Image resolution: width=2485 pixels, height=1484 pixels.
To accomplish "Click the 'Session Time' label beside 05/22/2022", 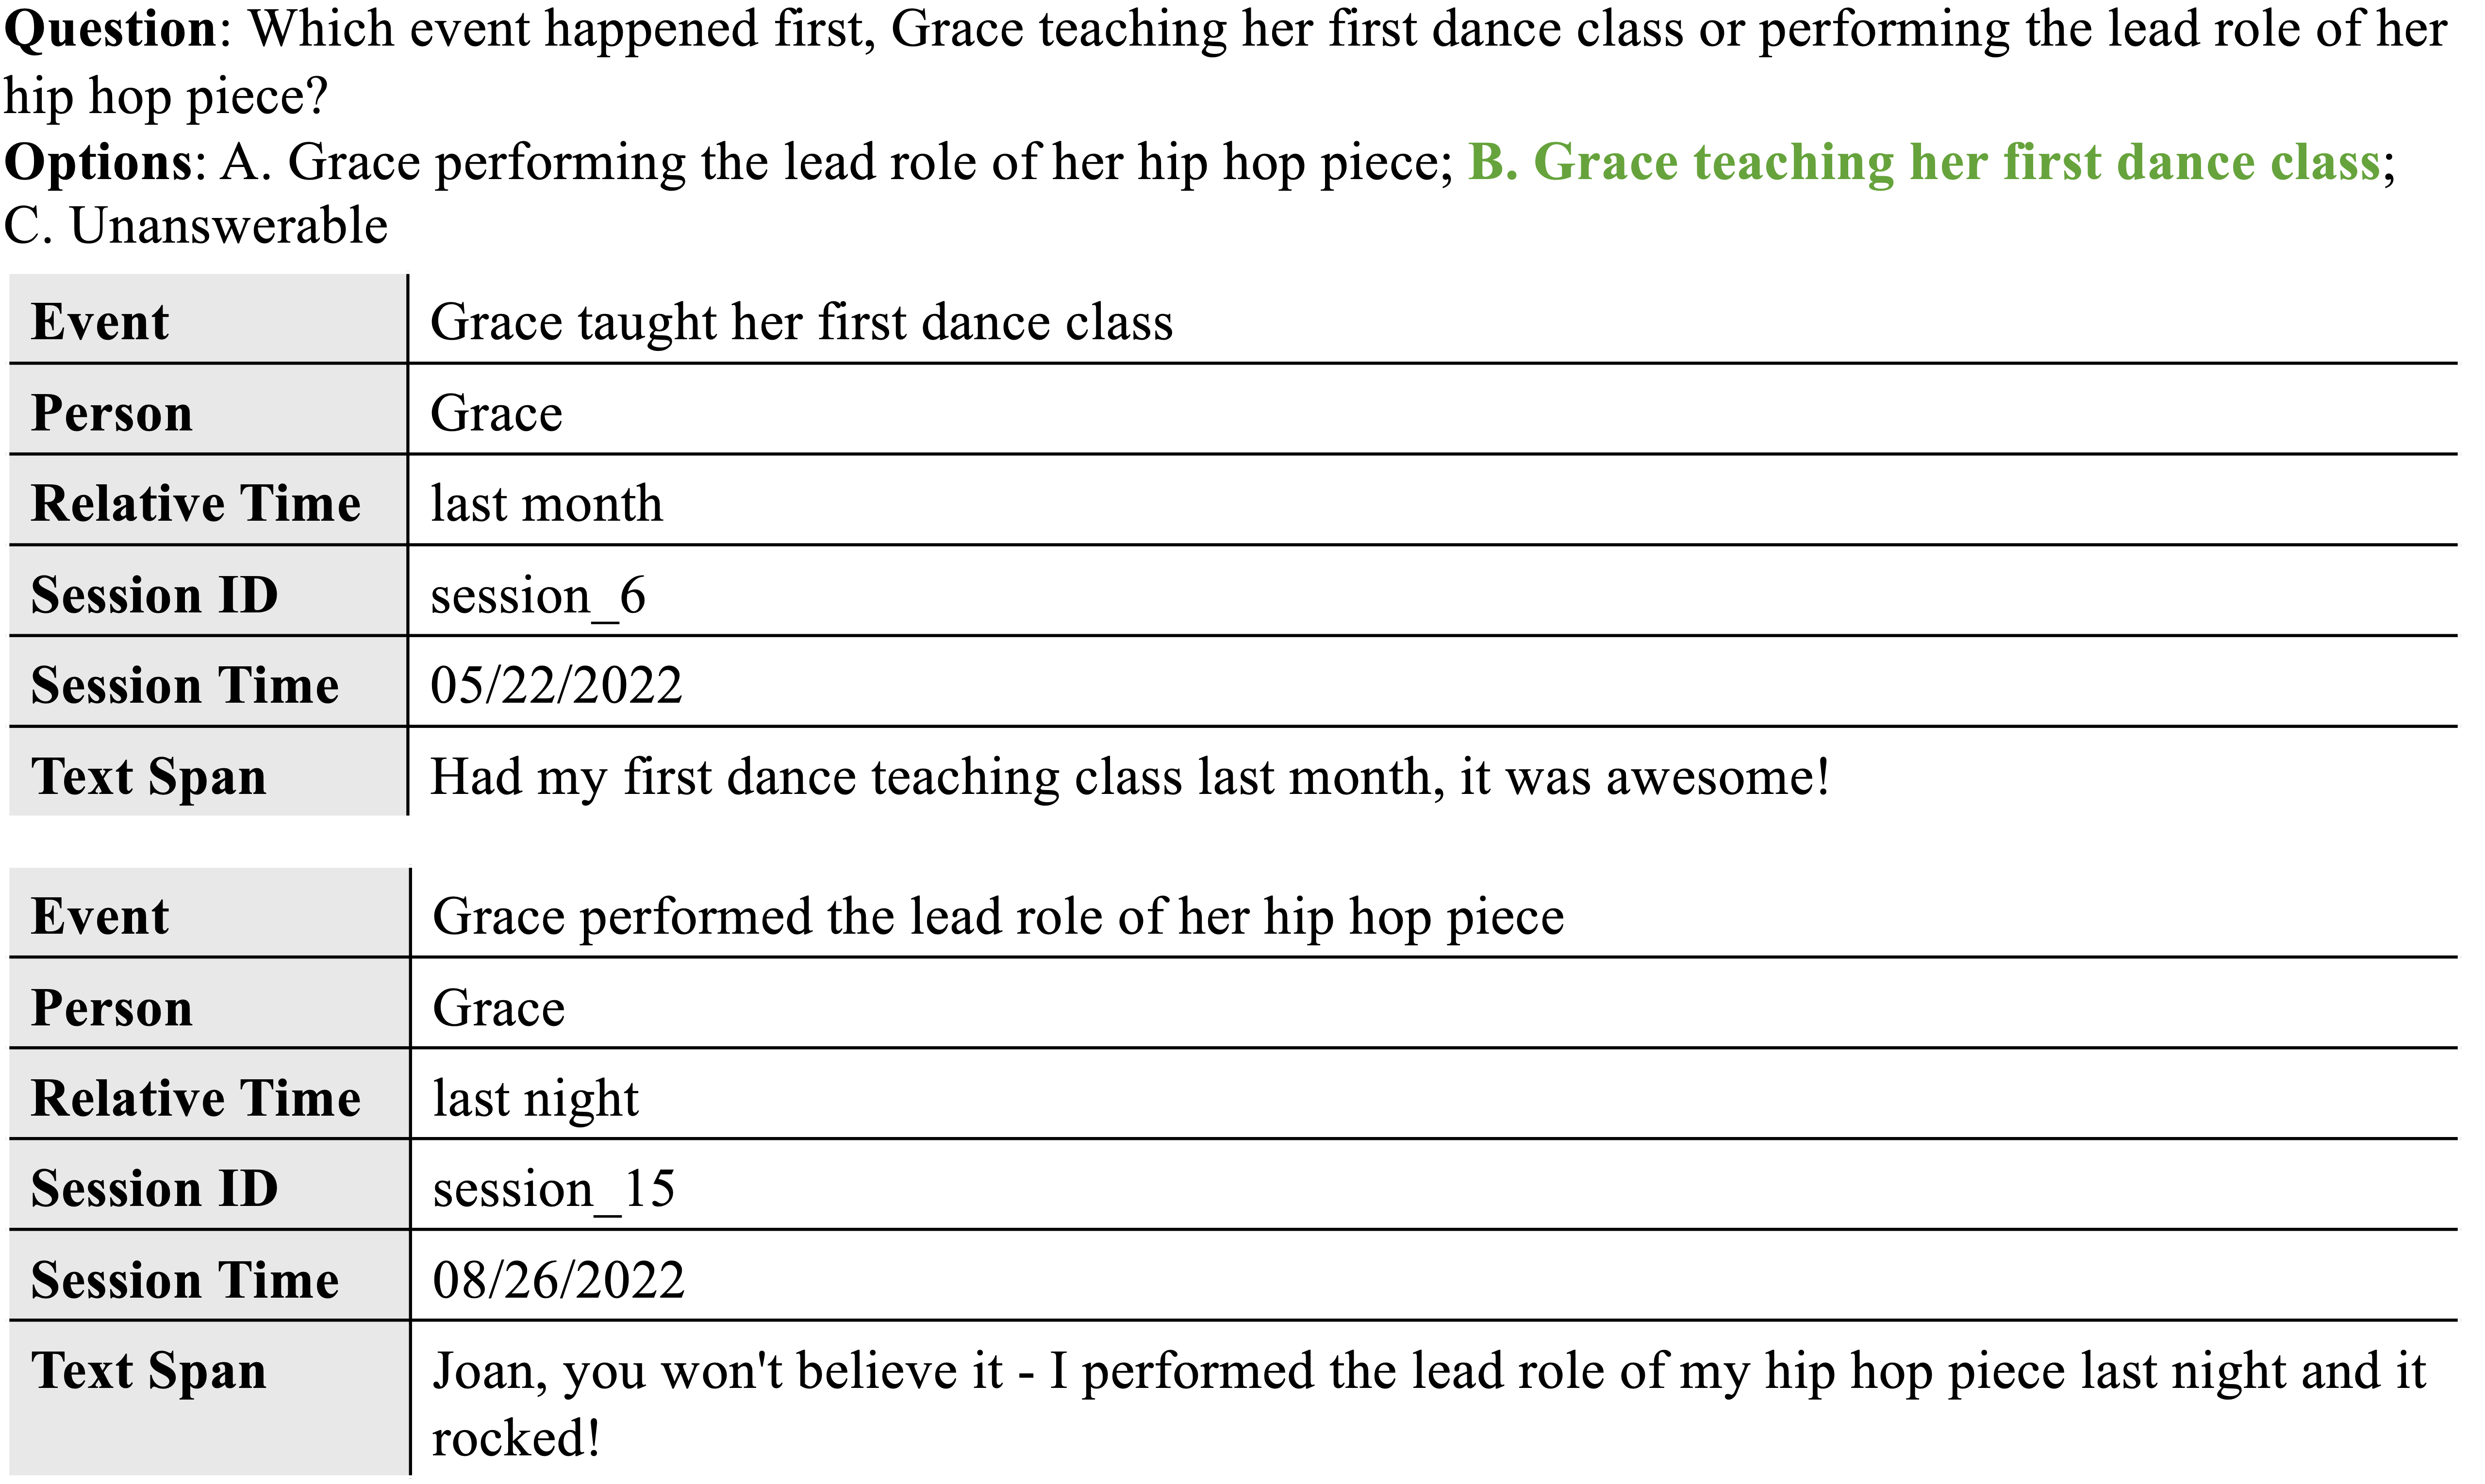I will coord(185,686).
